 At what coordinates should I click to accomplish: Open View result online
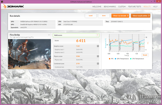pyautogui.click(x=140, y=16)
